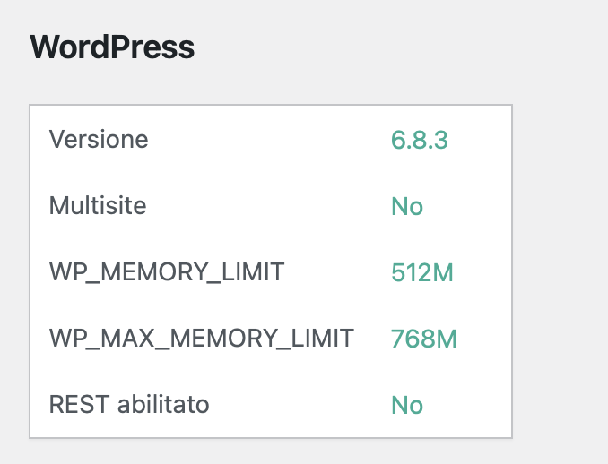
Task: Click the white space right of 768M
Action: point(484,339)
